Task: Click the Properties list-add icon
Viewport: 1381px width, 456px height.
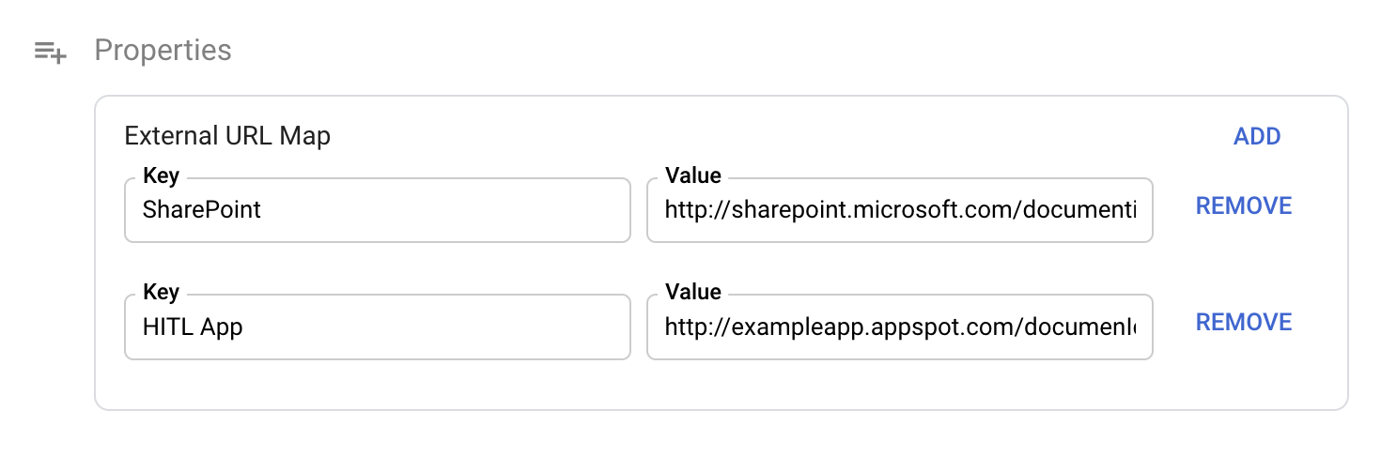Action: click(51, 52)
